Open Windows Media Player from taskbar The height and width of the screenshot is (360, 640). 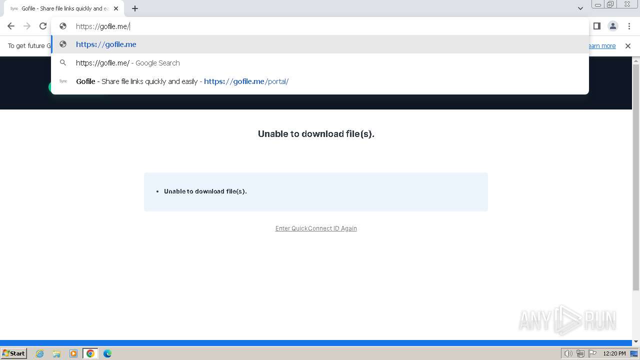(73, 353)
